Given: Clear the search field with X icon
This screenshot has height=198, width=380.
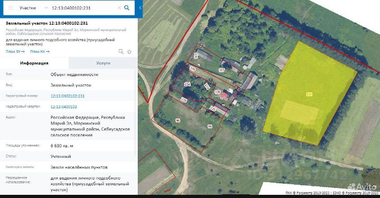Looking at the screenshot, I should click(x=119, y=8).
